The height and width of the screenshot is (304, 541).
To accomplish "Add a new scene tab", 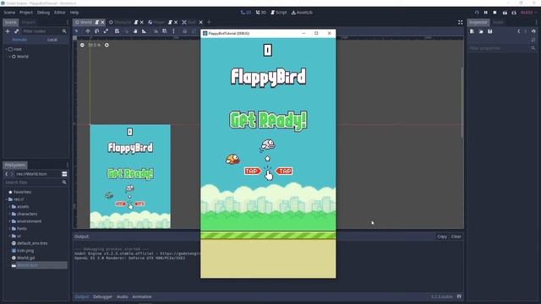I will click(209, 22).
